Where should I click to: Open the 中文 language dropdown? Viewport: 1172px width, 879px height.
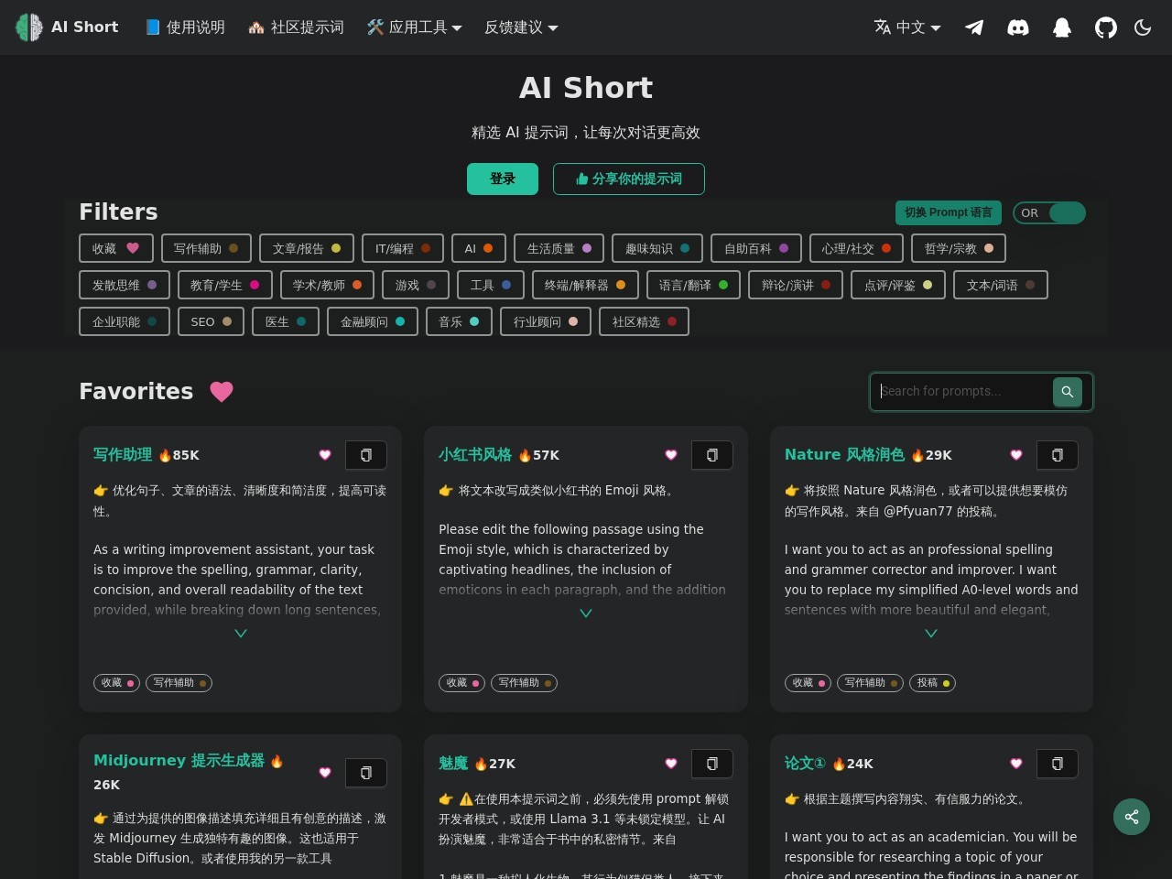click(907, 27)
